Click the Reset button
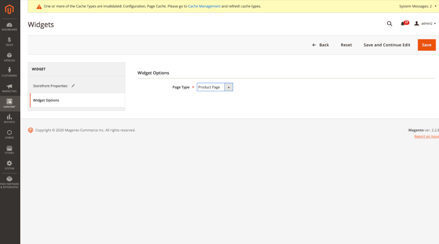The image size is (439, 244). point(346,45)
